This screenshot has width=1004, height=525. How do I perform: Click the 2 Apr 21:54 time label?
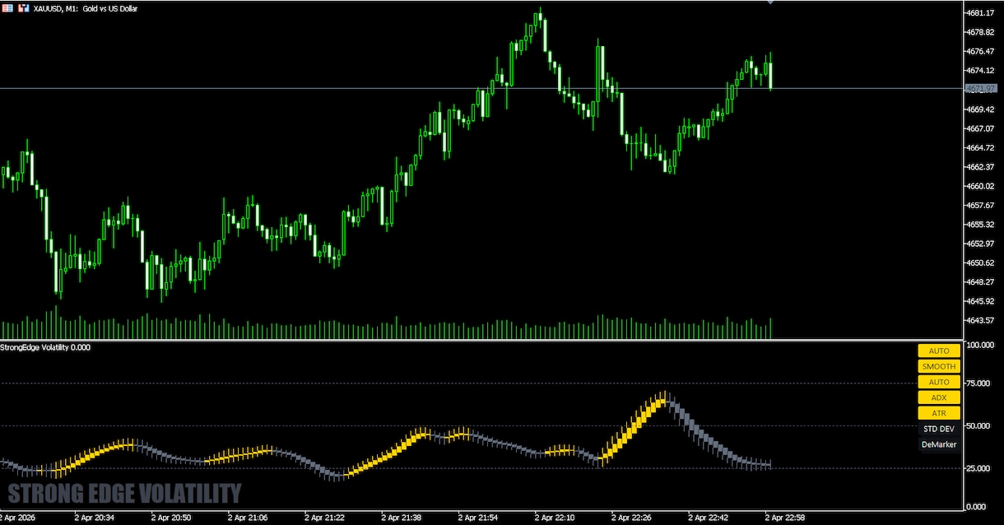coord(478,518)
